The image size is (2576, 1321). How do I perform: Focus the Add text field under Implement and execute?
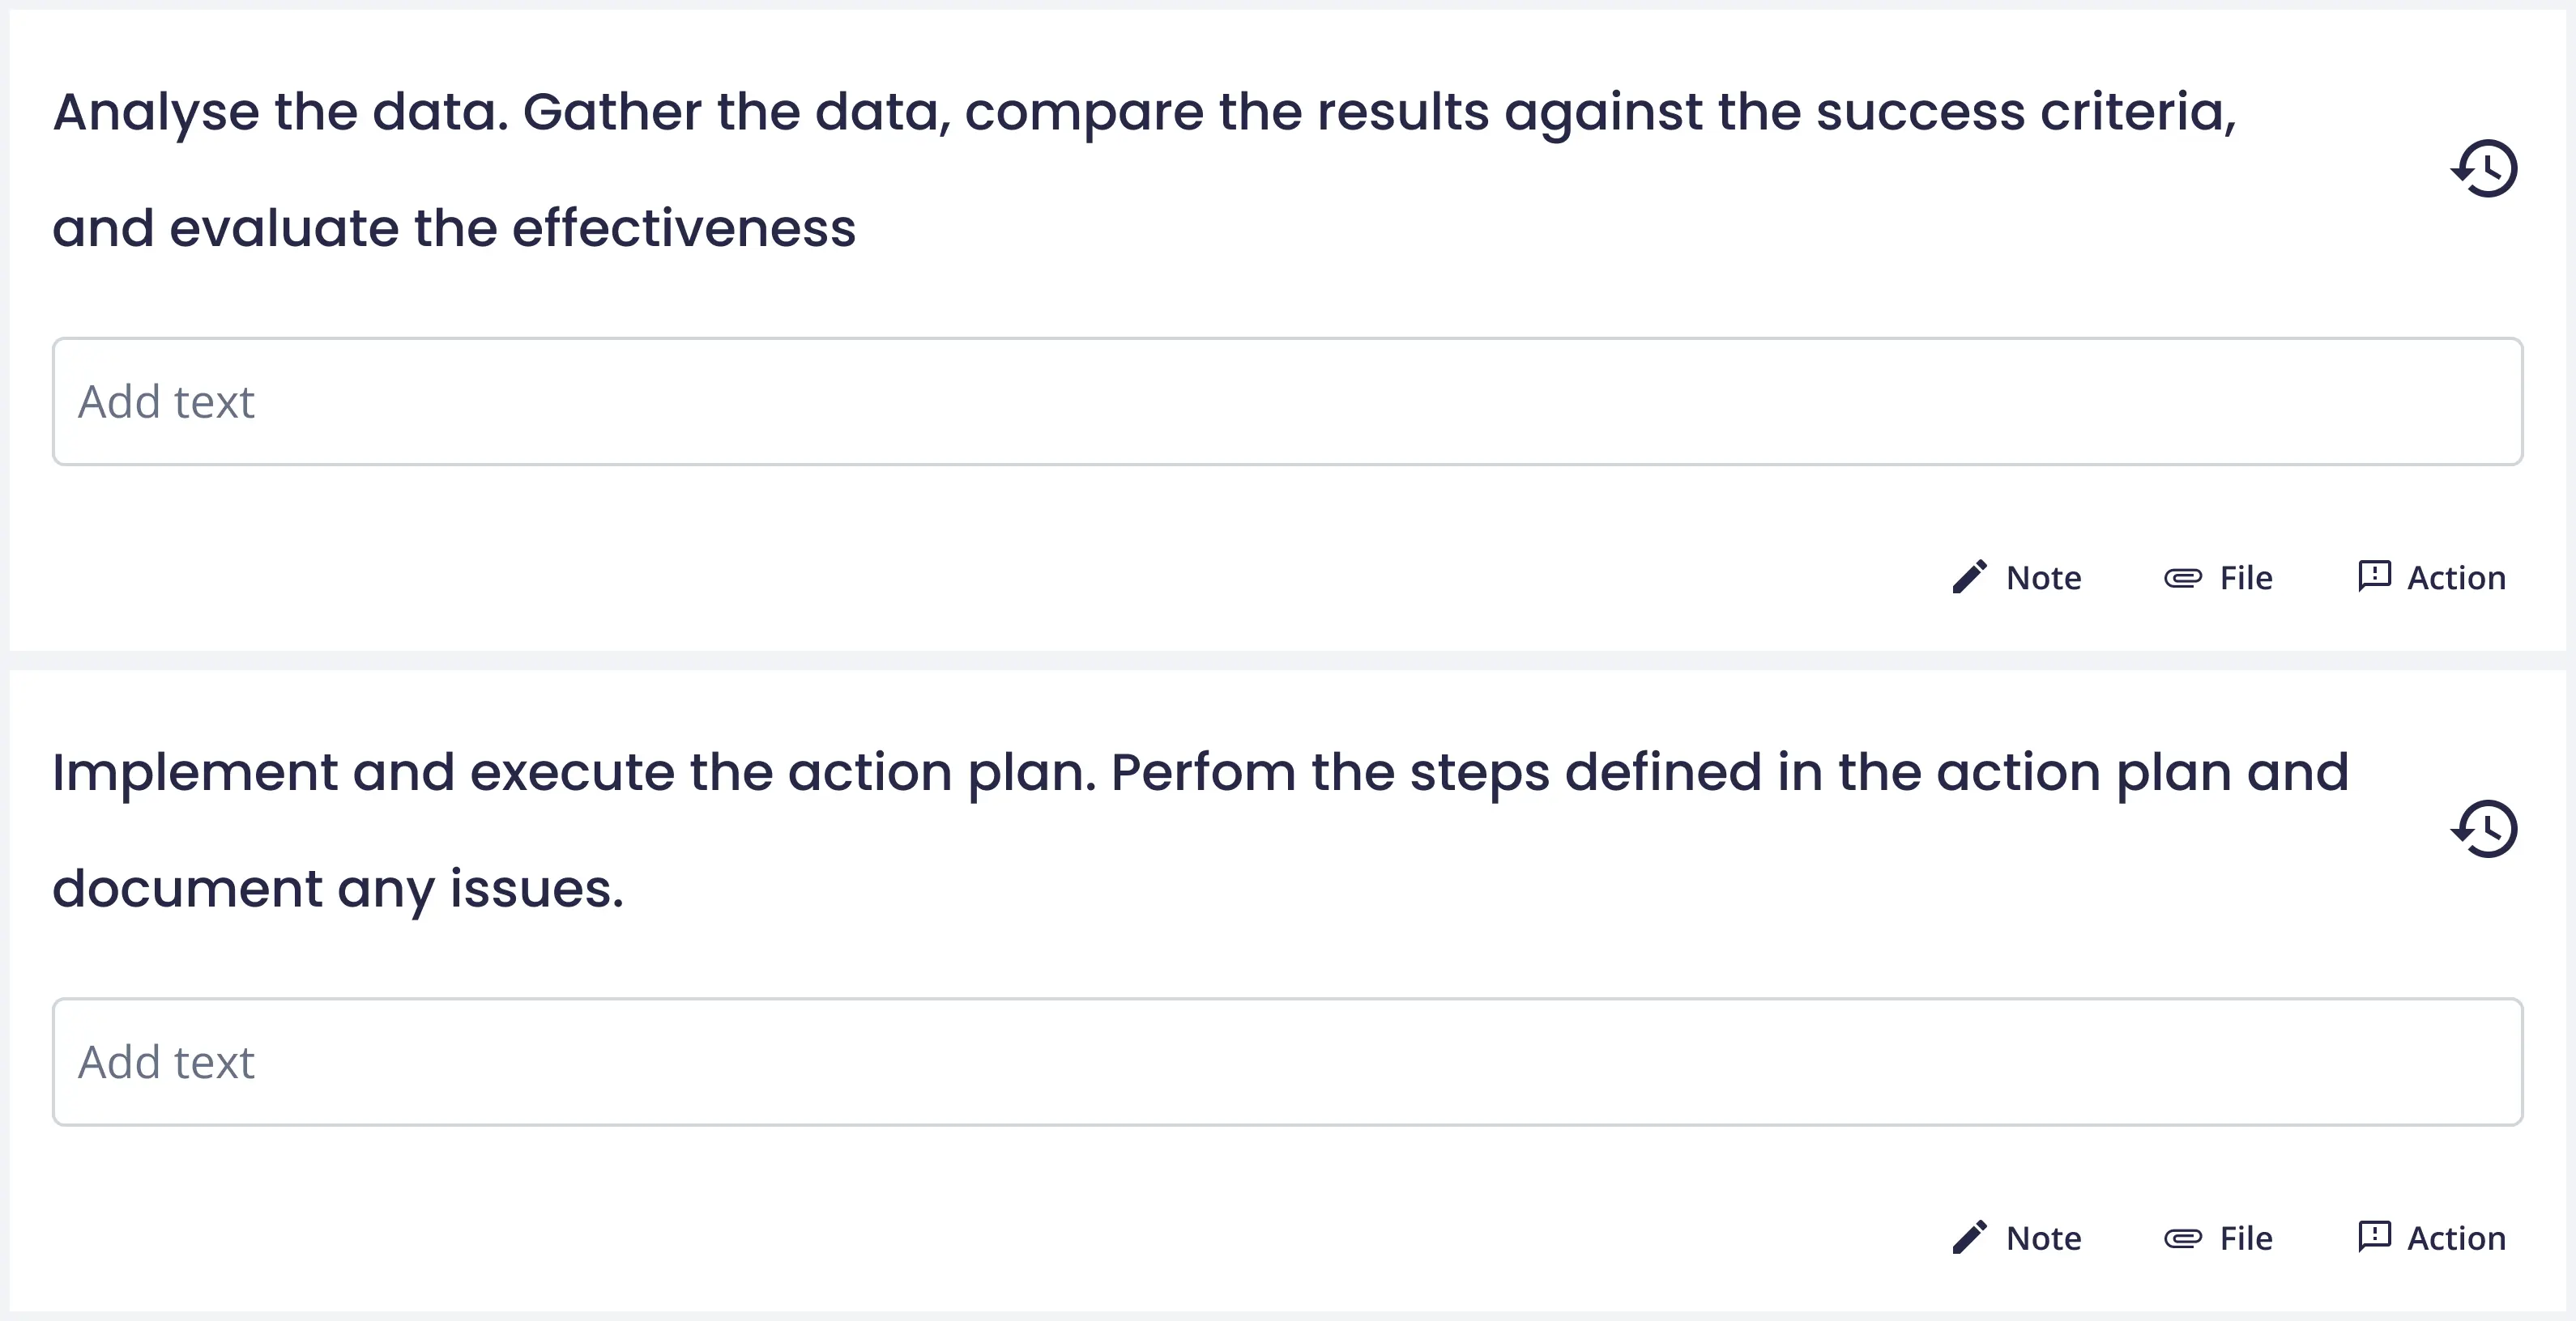click(1287, 1062)
